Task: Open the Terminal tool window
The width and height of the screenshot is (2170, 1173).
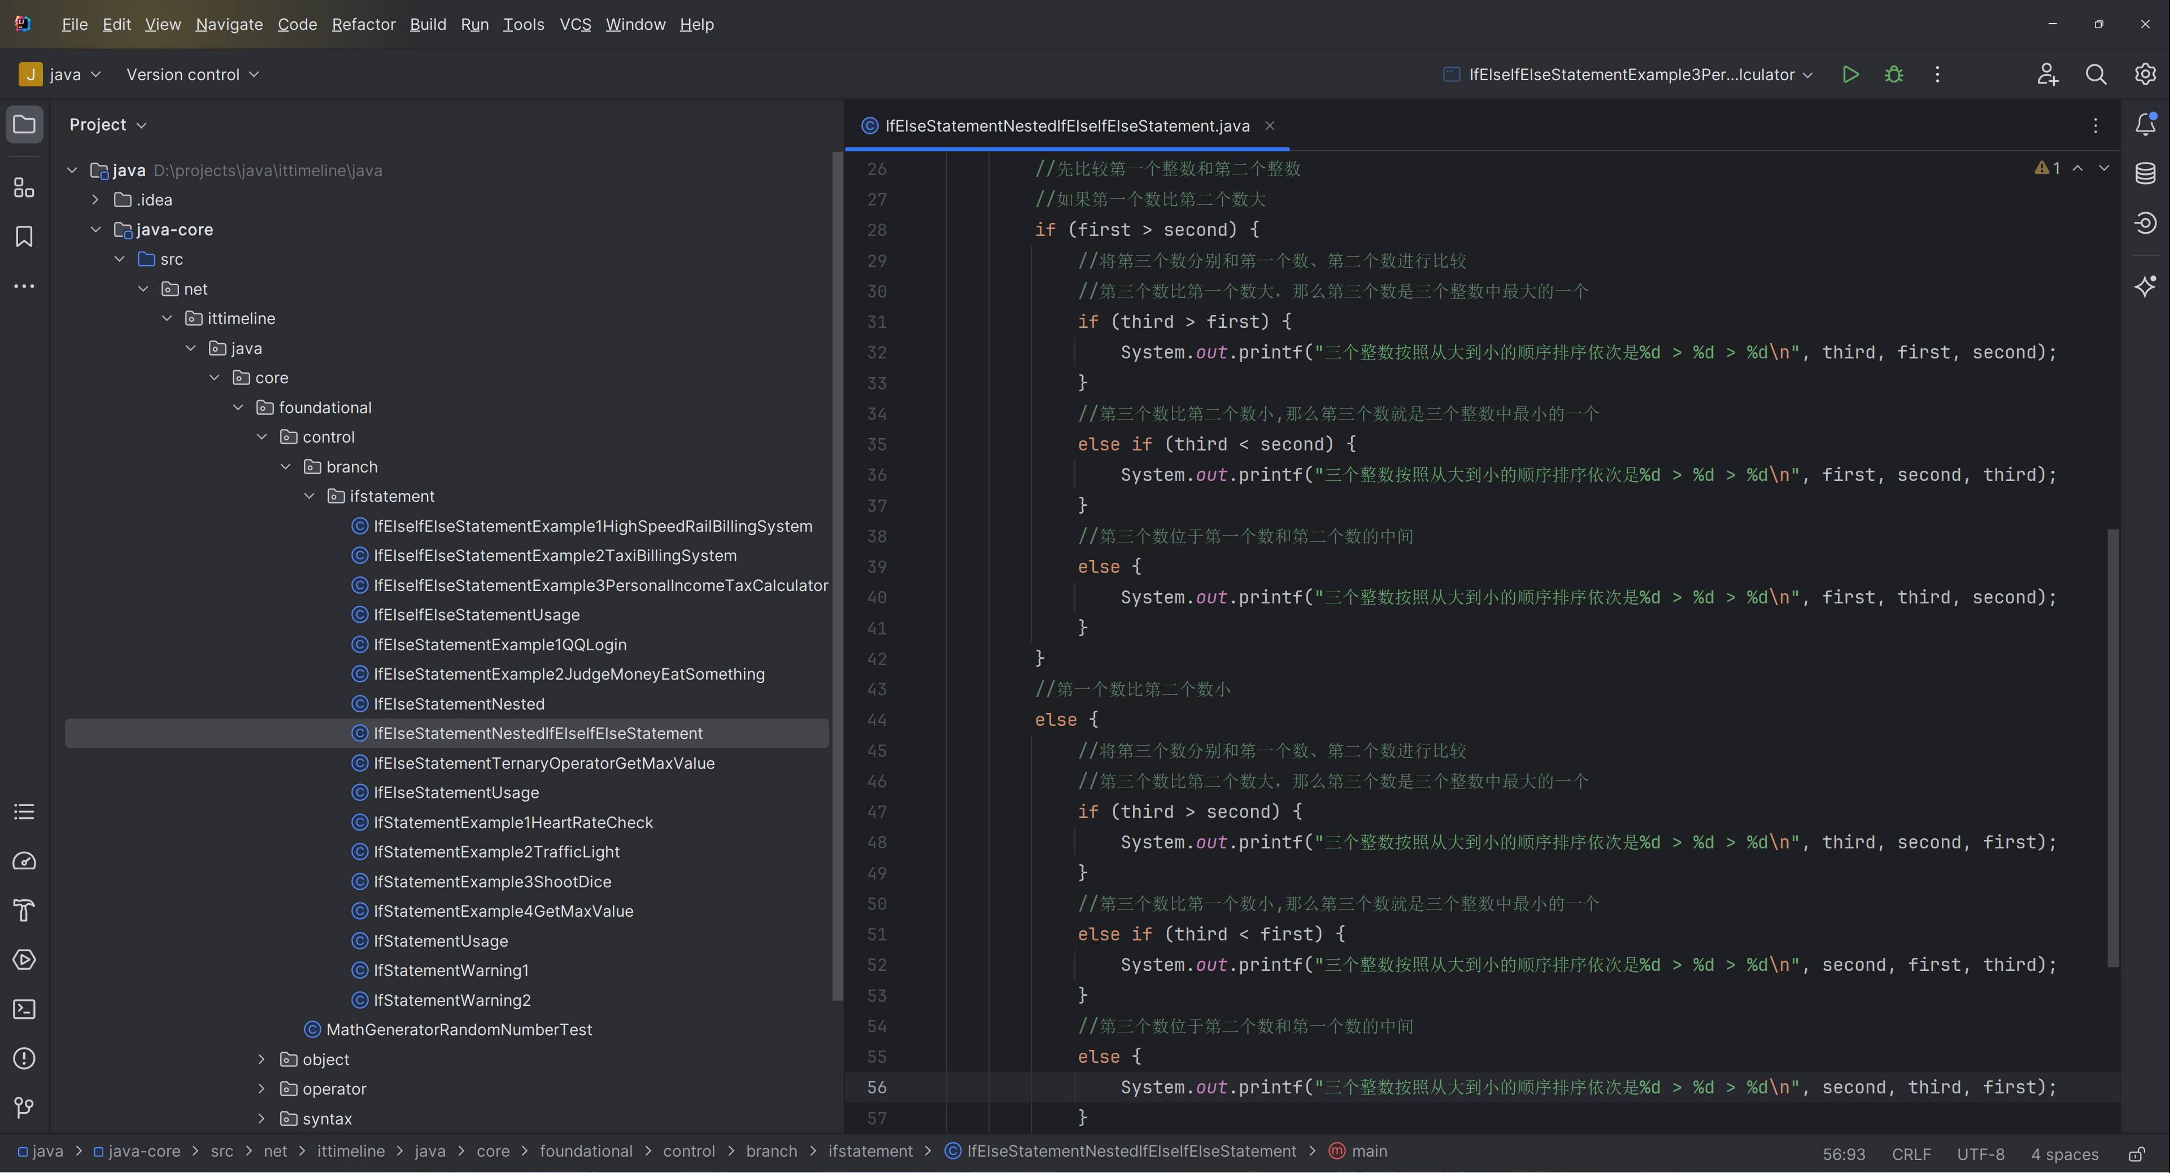Action: 24,1009
